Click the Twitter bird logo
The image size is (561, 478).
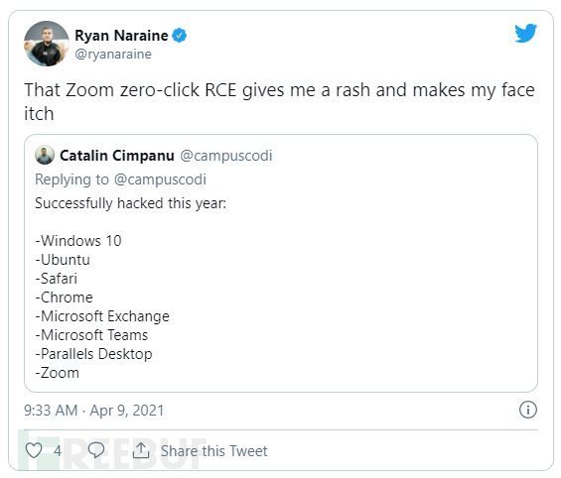(525, 33)
